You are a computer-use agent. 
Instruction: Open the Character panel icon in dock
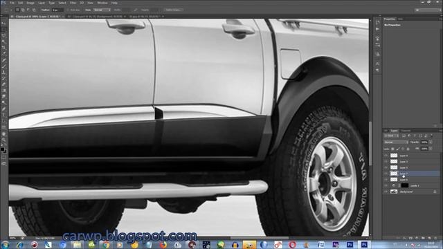377,64
